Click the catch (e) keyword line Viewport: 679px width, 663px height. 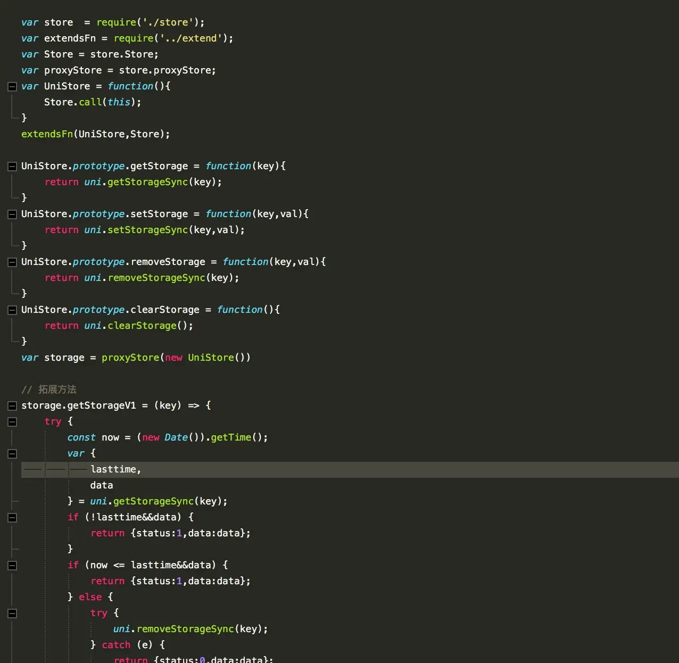tap(116, 645)
